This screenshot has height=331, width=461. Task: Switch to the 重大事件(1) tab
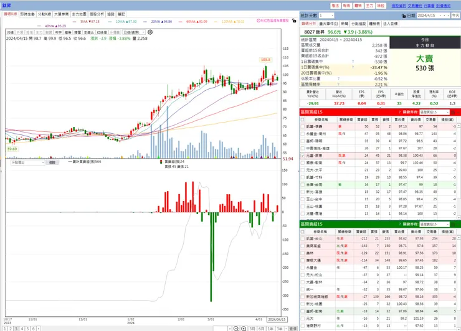coord(328,24)
